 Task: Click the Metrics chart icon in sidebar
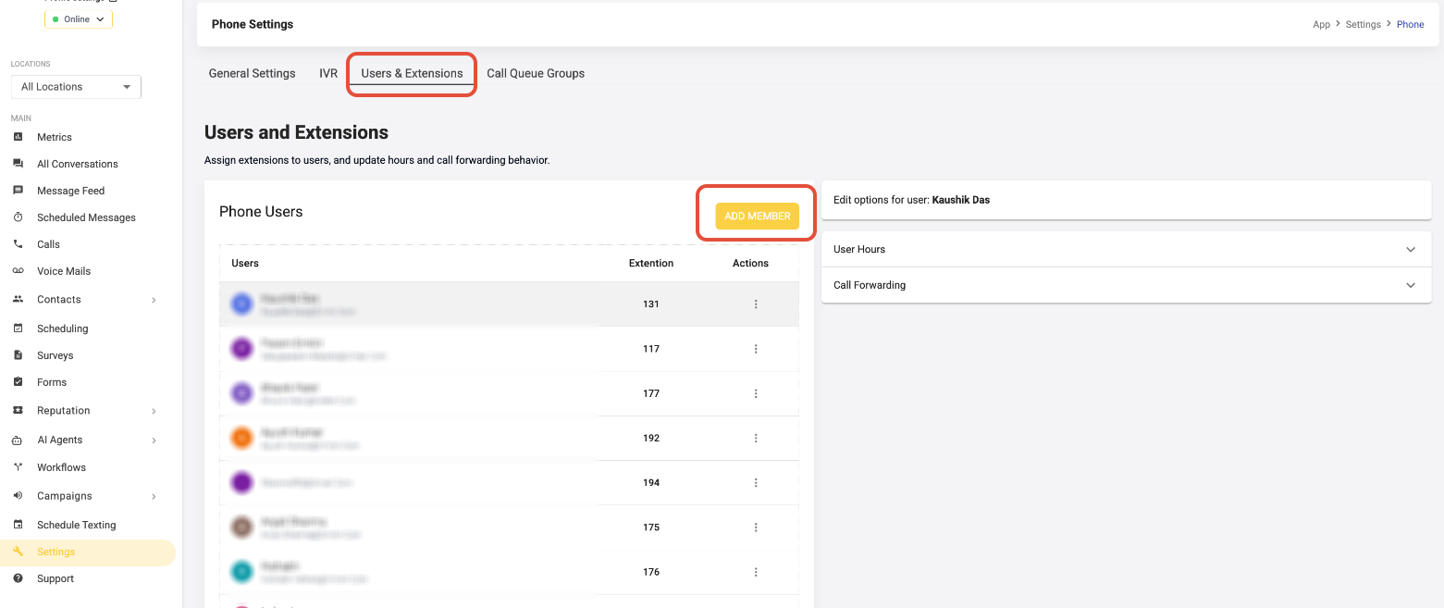(x=18, y=137)
